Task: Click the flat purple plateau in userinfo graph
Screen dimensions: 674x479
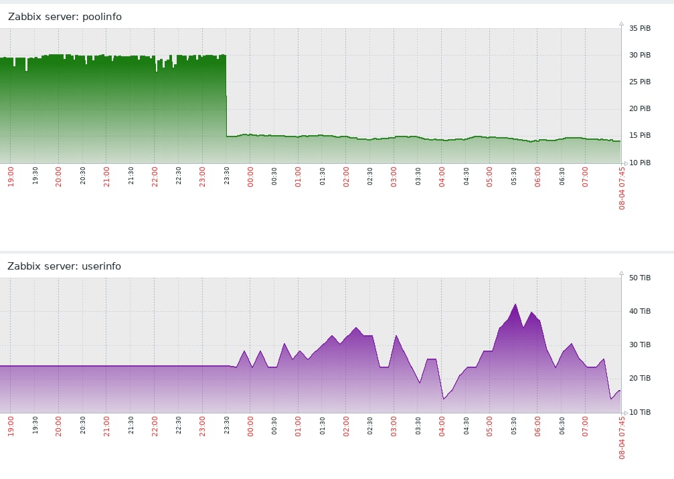Action: 114,366
